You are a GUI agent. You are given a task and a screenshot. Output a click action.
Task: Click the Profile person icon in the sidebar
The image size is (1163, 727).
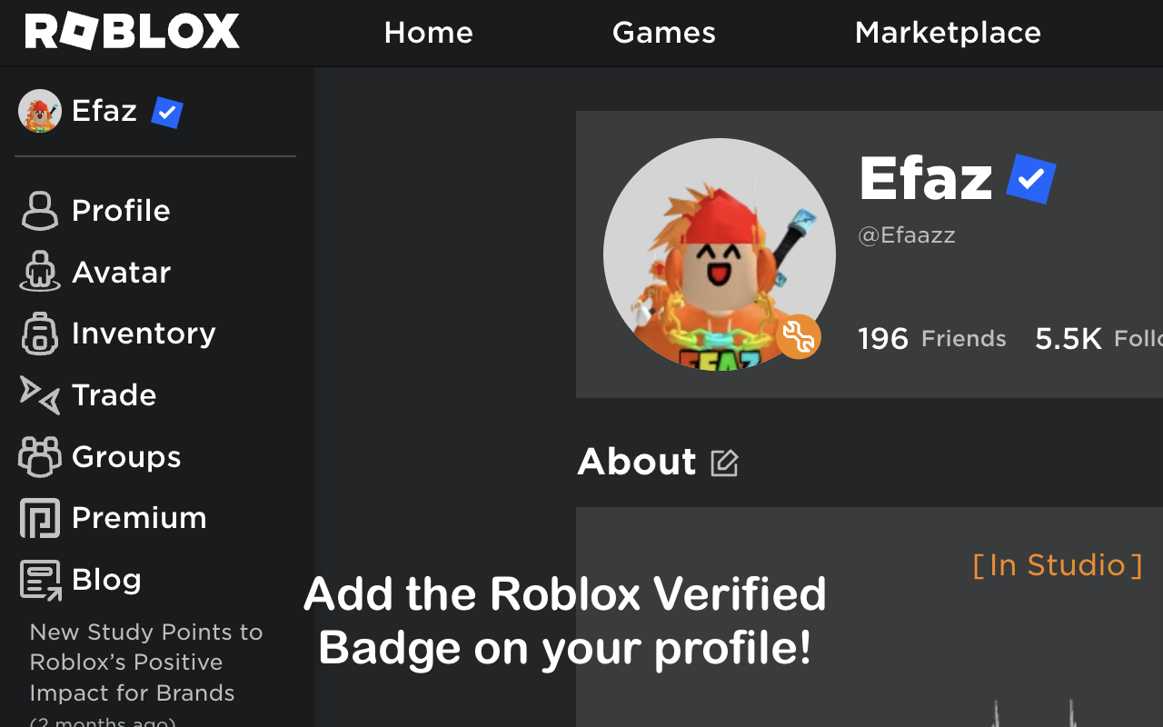40,211
